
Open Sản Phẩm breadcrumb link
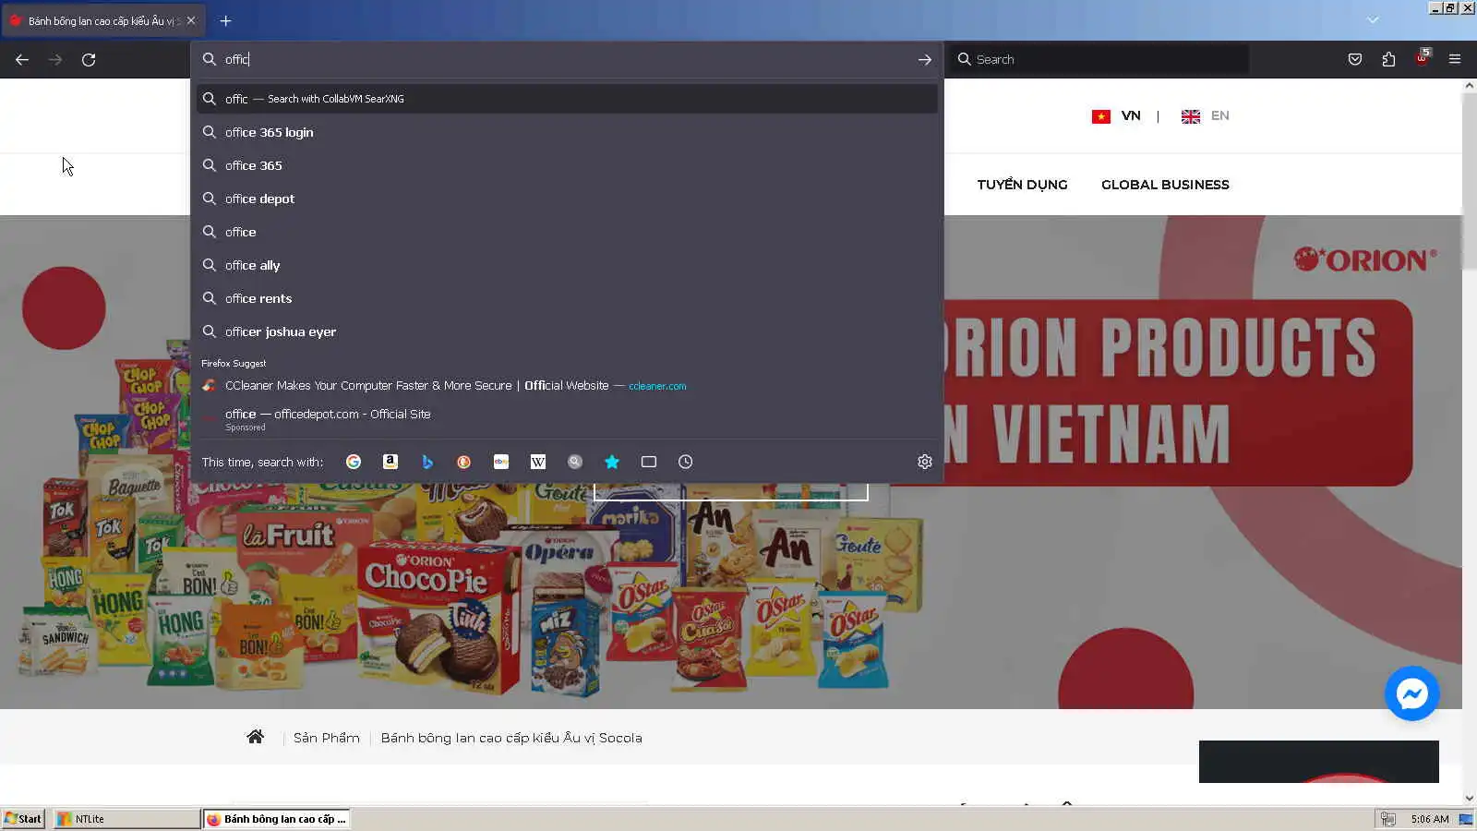[327, 738]
